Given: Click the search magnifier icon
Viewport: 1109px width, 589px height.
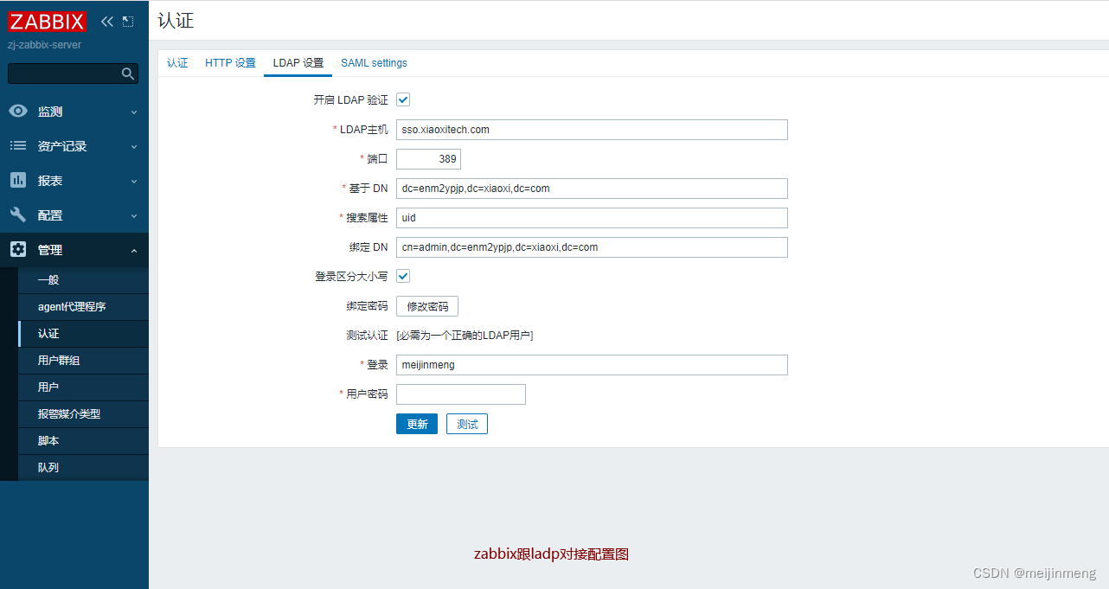Looking at the screenshot, I should 128,74.
